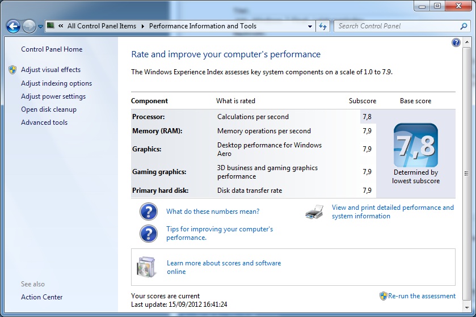
Task: Click the shield icon beside Adjust visual effects
Action: [x=12, y=70]
